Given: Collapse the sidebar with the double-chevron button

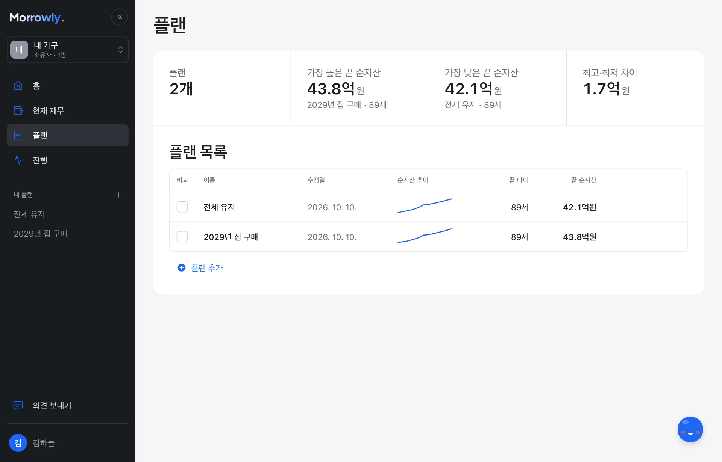Looking at the screenshot, I should (120, 17).
